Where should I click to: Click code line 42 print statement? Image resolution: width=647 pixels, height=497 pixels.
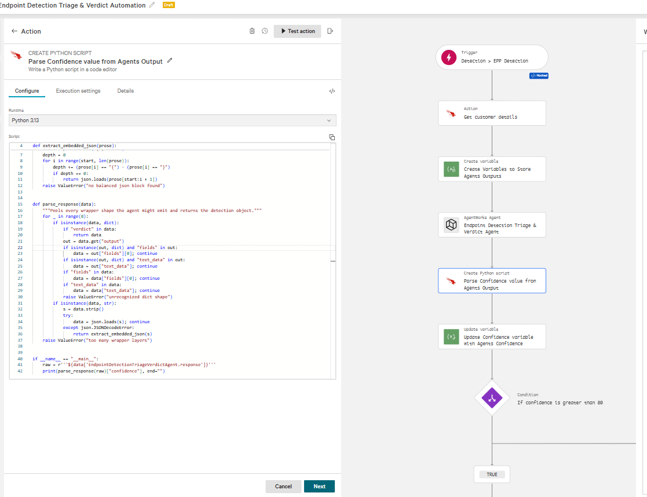(104, 371)
